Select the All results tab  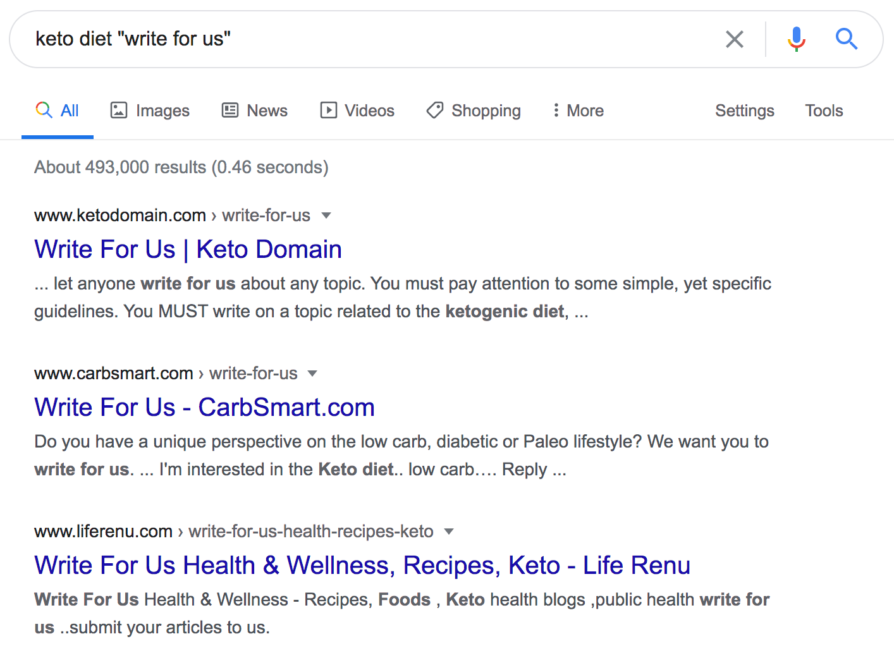click(x=58, y=111)
